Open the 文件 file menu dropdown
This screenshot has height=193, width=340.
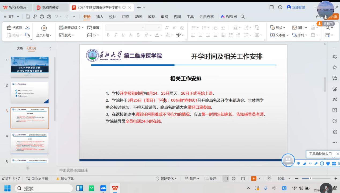pos(12,17)
